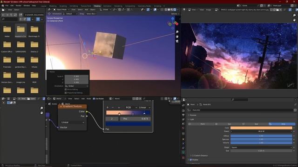Zoom icon in lower-left image editor
The image size is (298, 167).
point(41,108)
